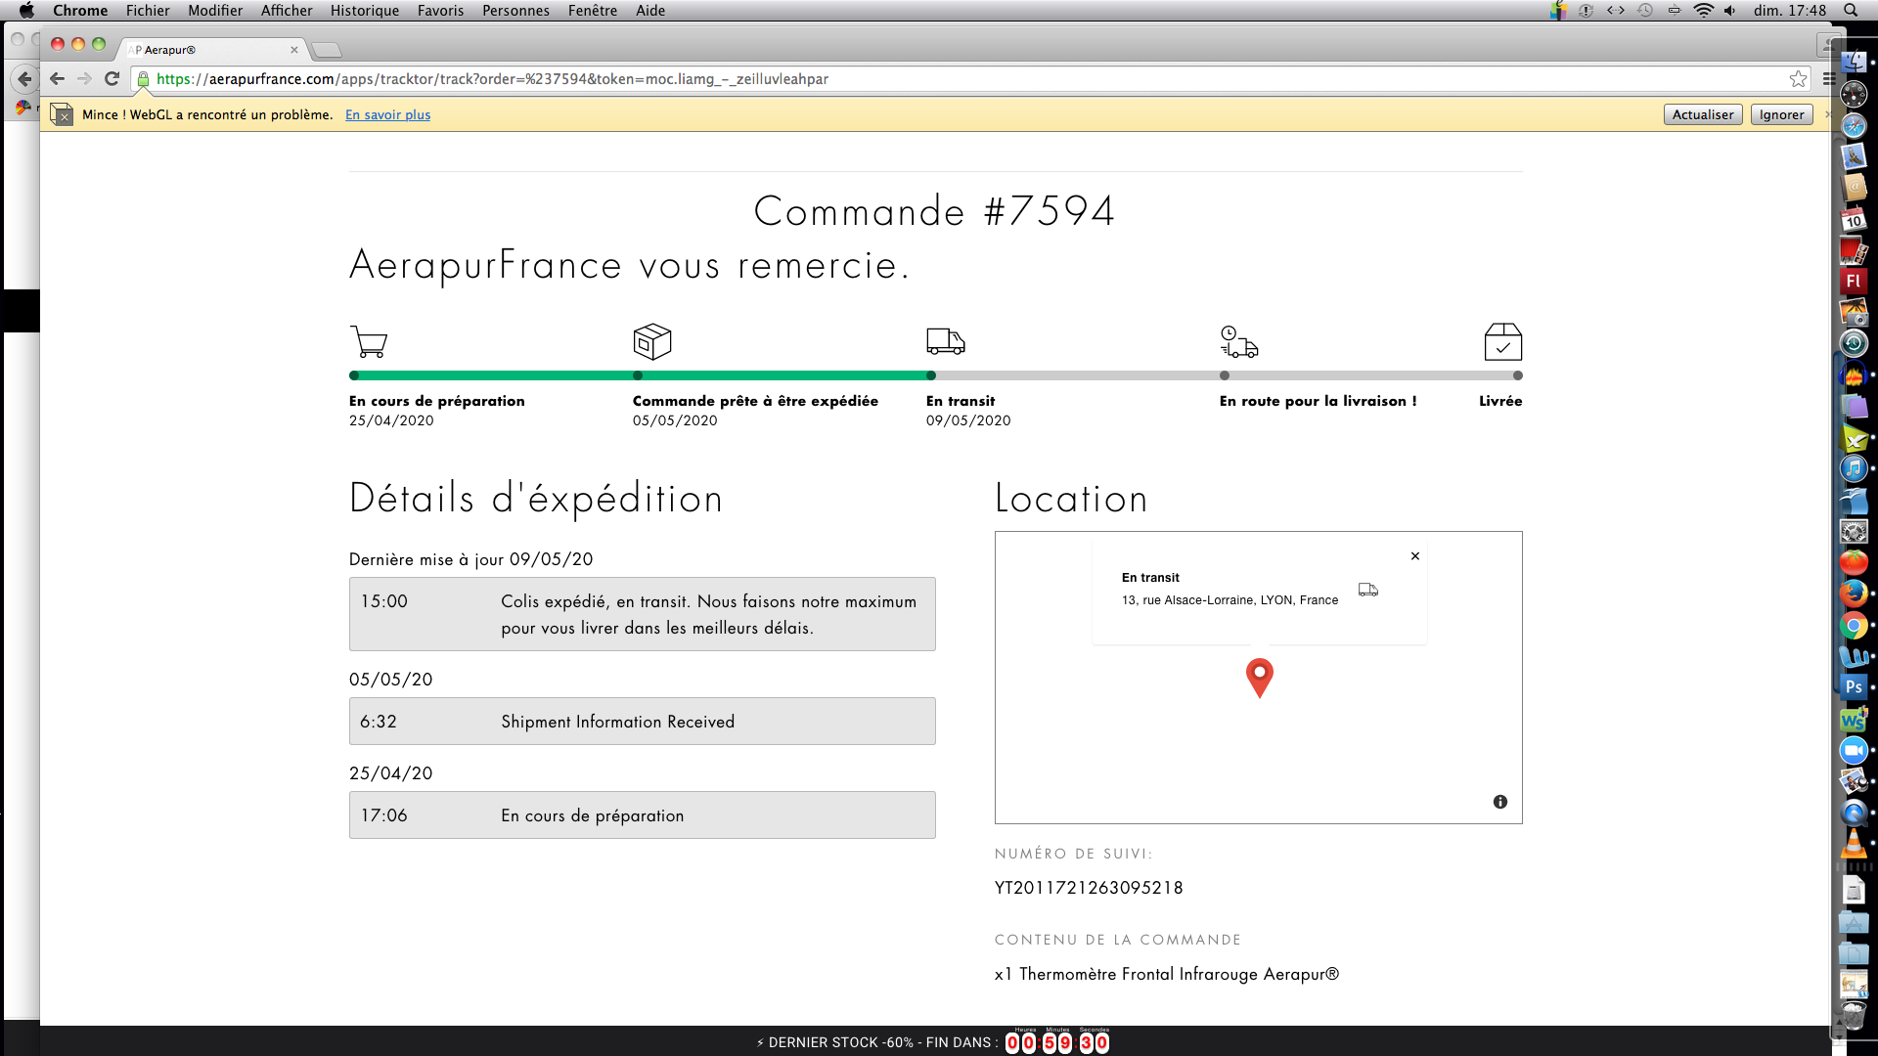Click the Livrée progress marker dot
Screen dimensions: 1878x1056
click(1518, 375)
